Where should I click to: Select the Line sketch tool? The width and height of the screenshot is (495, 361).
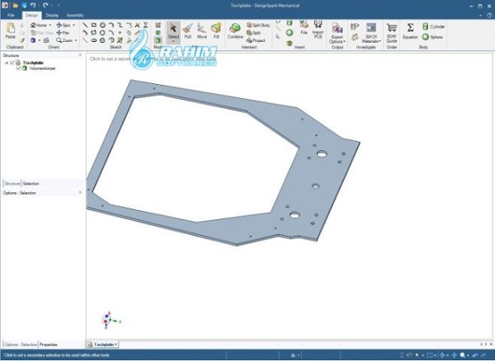pos(85,25)
